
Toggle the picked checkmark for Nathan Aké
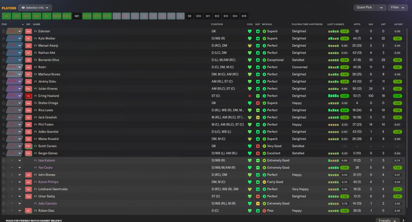[x=4, y=53]
